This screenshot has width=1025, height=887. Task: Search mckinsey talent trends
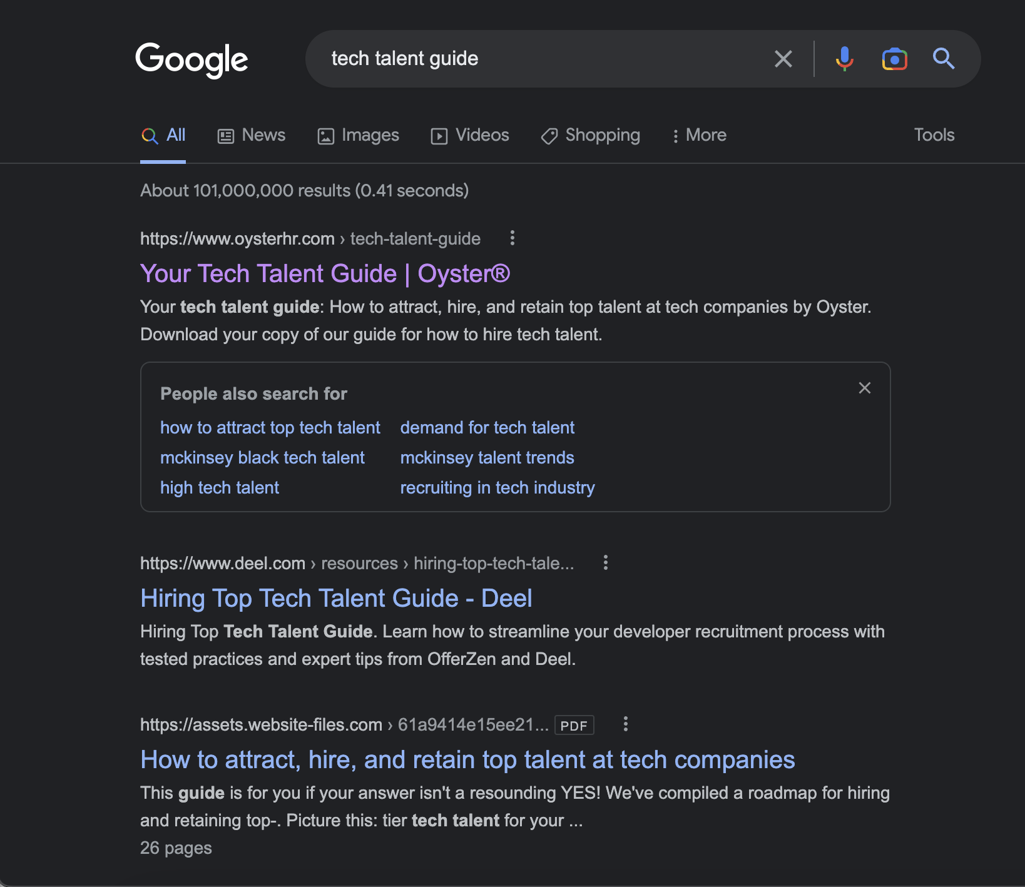(487, 457)
